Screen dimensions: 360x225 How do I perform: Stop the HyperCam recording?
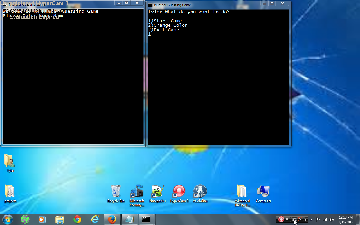point(287,219)
